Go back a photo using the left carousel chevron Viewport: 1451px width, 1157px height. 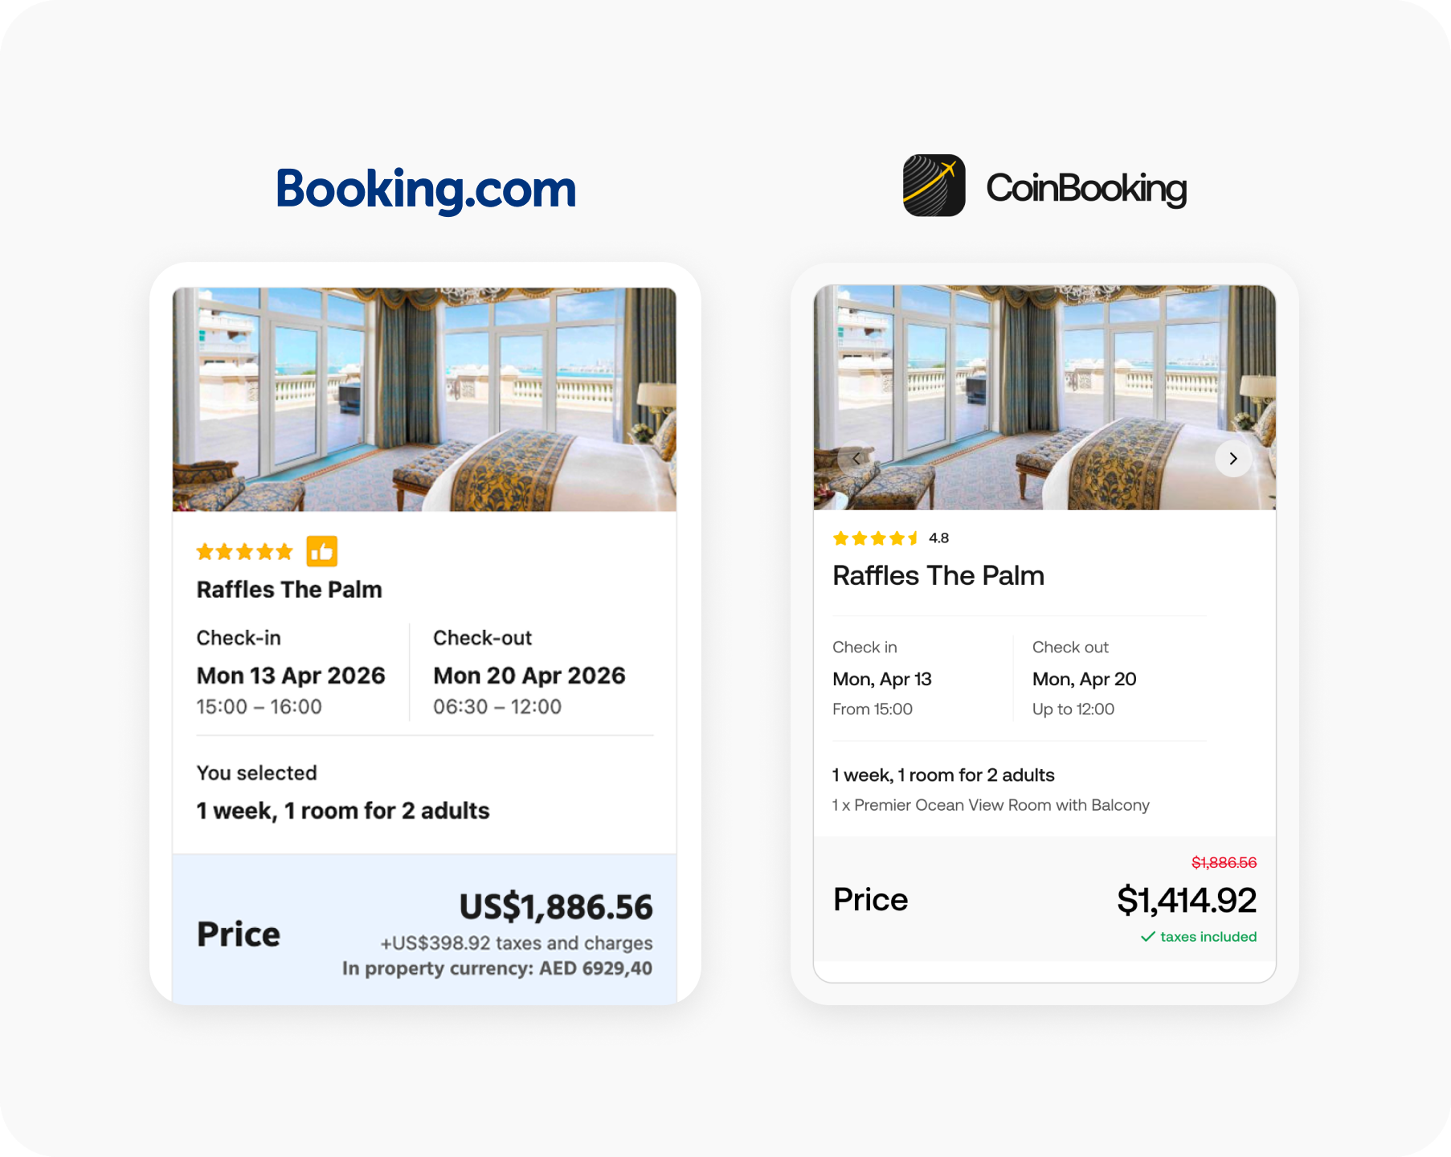pos(856,459)
